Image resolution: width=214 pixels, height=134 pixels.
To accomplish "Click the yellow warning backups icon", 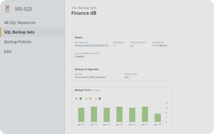I will click(x=90, y=99).
